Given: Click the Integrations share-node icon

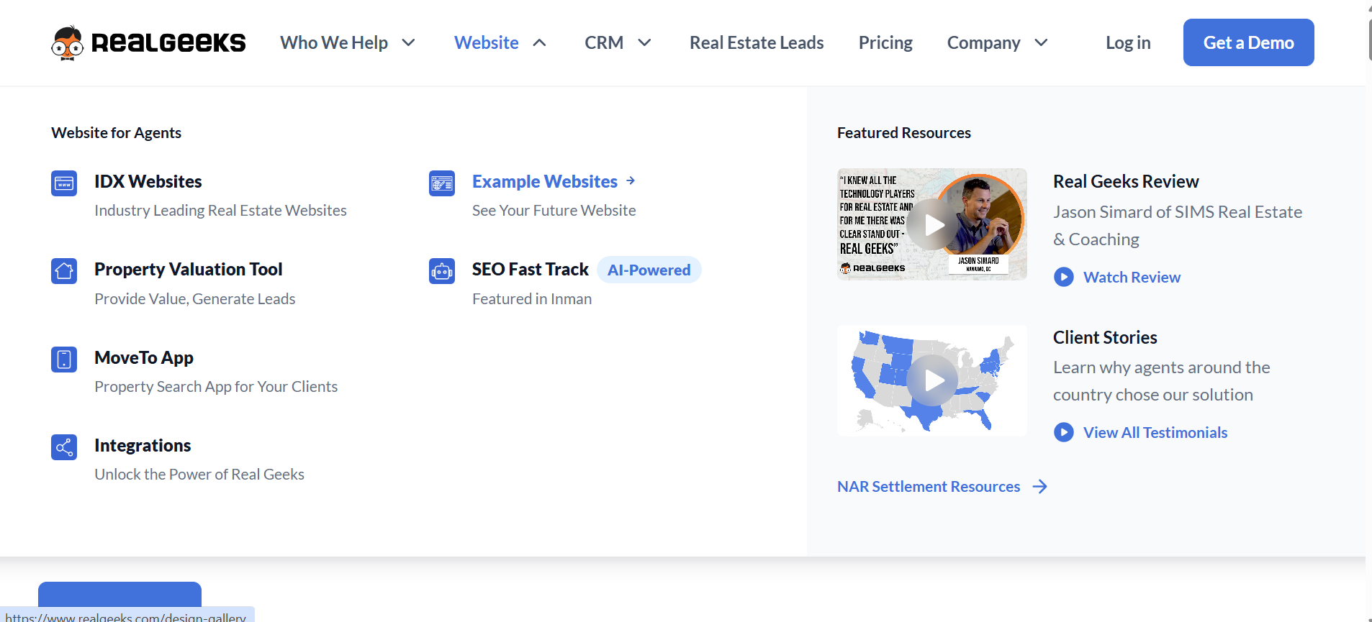Looking at the screenshot, I should tap(64, 447).
